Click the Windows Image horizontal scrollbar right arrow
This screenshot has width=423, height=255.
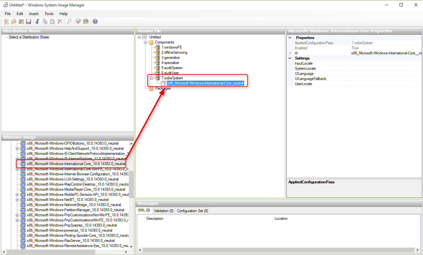click(x=126, y=252)
